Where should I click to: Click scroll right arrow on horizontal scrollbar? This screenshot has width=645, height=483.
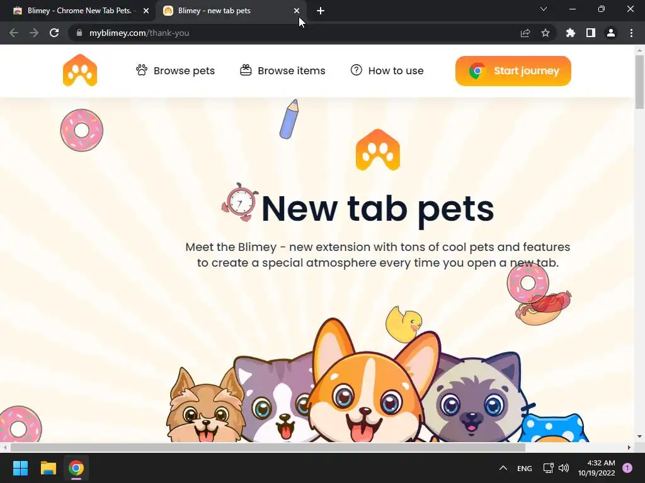[629, 447]
